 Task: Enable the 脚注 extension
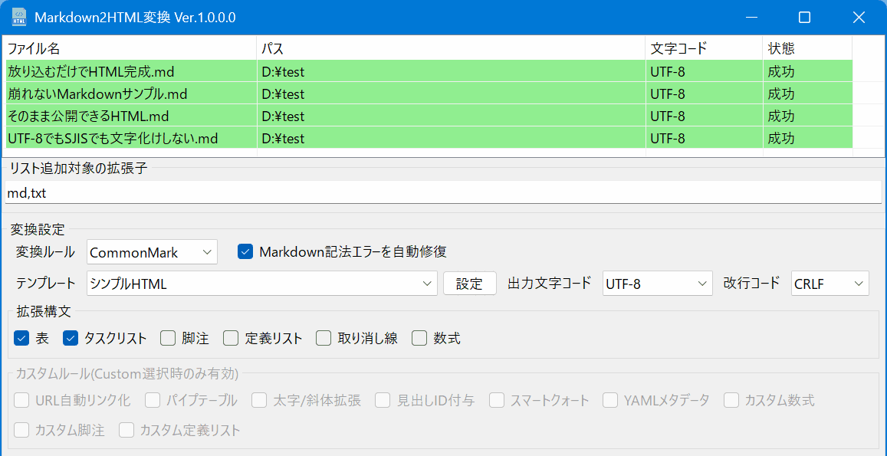click(167, 337)
